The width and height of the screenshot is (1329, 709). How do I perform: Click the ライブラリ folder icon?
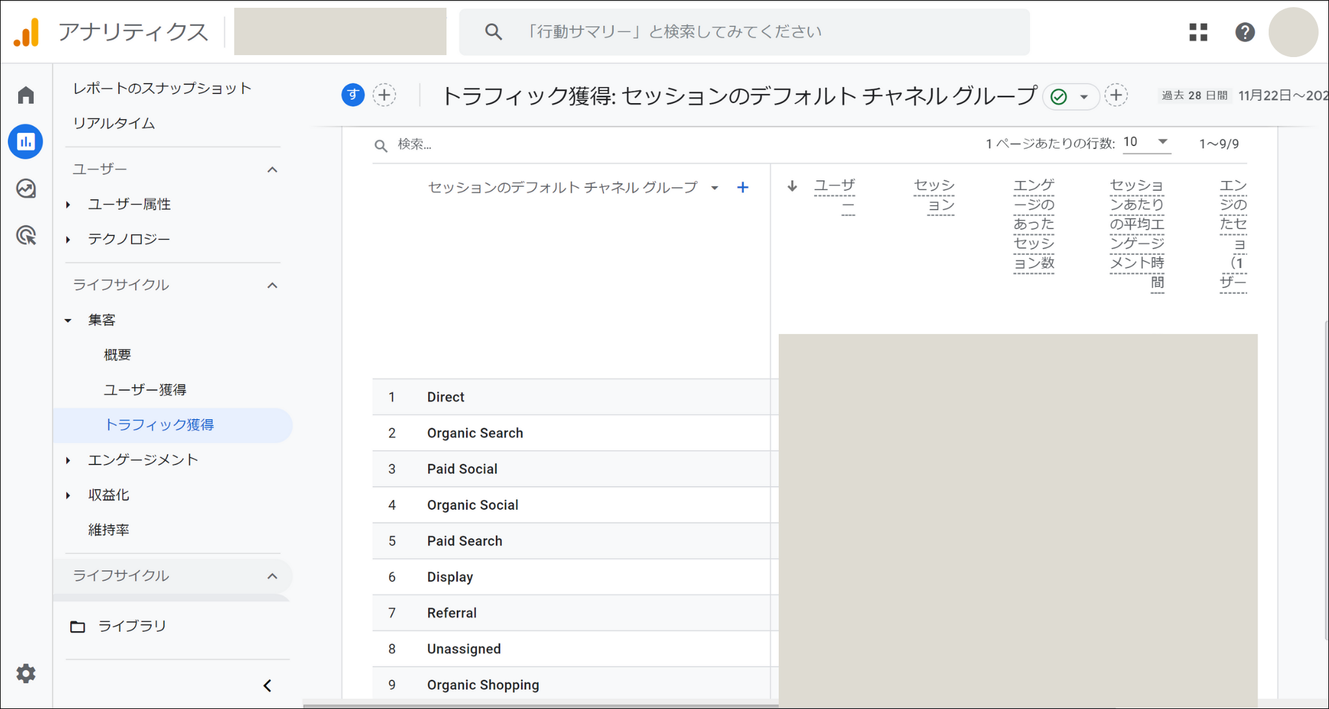(x=78, y=627)
